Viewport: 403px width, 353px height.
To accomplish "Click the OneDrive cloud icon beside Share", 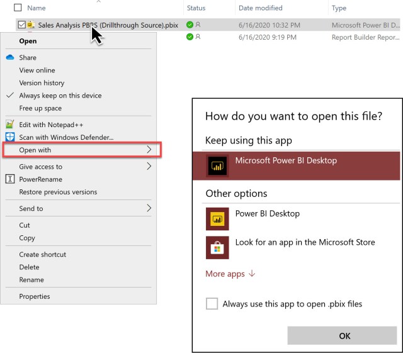I will coord(10,57).
